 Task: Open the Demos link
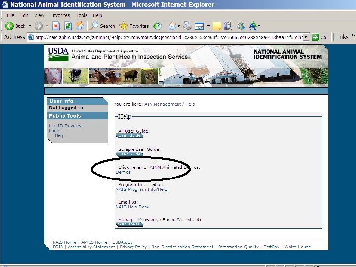pos(123,172)
